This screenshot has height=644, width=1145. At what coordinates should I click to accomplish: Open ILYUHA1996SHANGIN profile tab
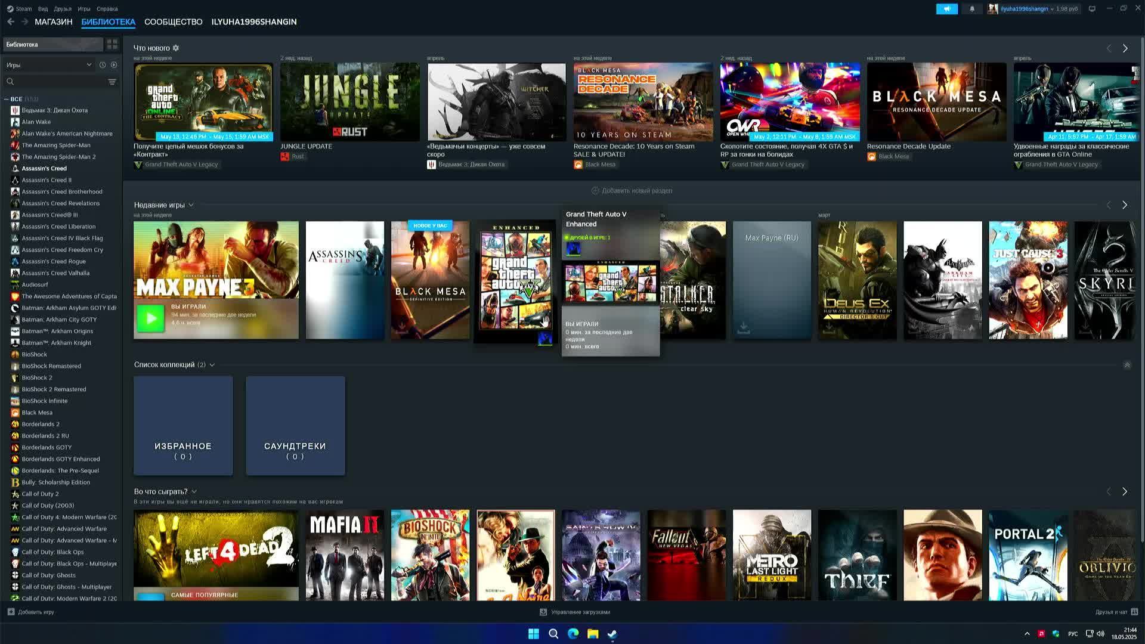pyautogui.click(x=254, y=22)
